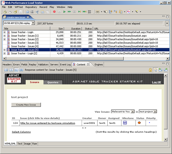This screenshot has width=172, height=154.
Task: Switch to the Raw view tab
Action: 35,144
